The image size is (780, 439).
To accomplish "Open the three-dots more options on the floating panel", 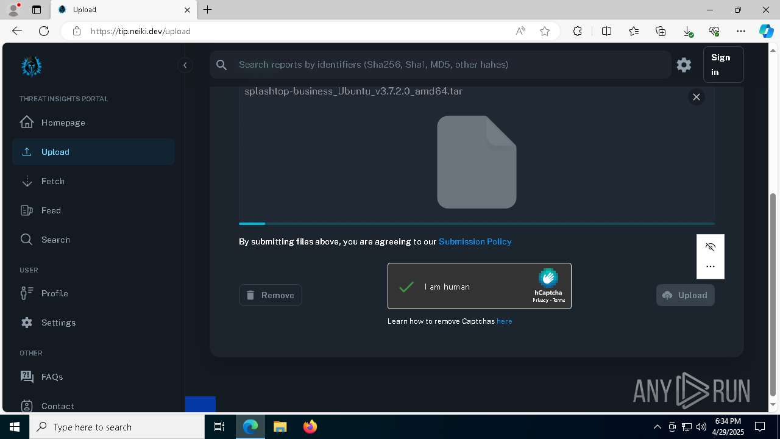I will point(711,266).
